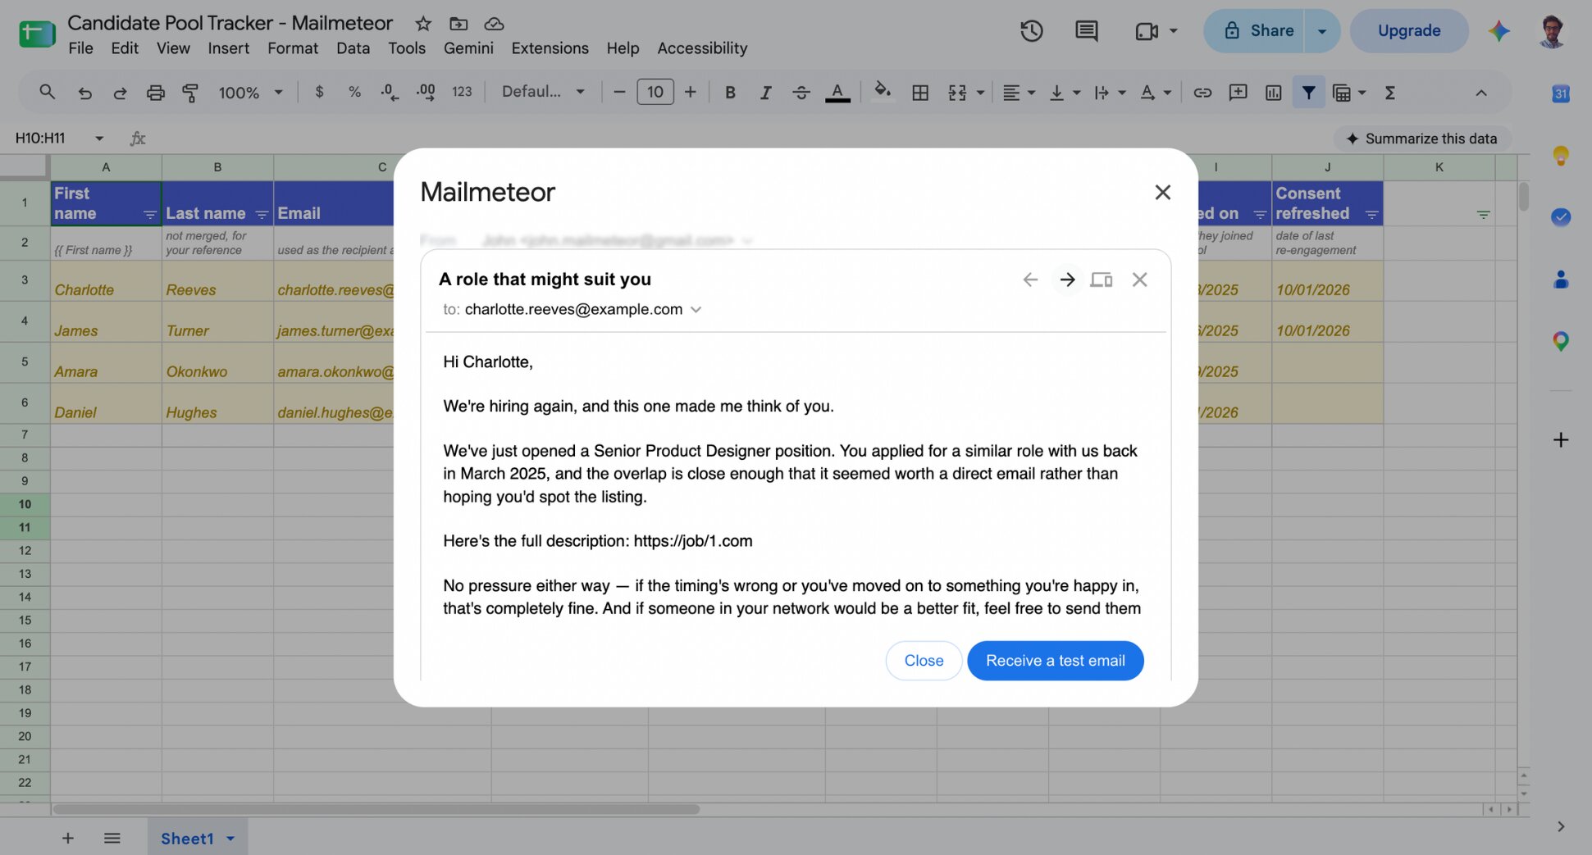Click the Close button in preview dialog

(924, 661)
